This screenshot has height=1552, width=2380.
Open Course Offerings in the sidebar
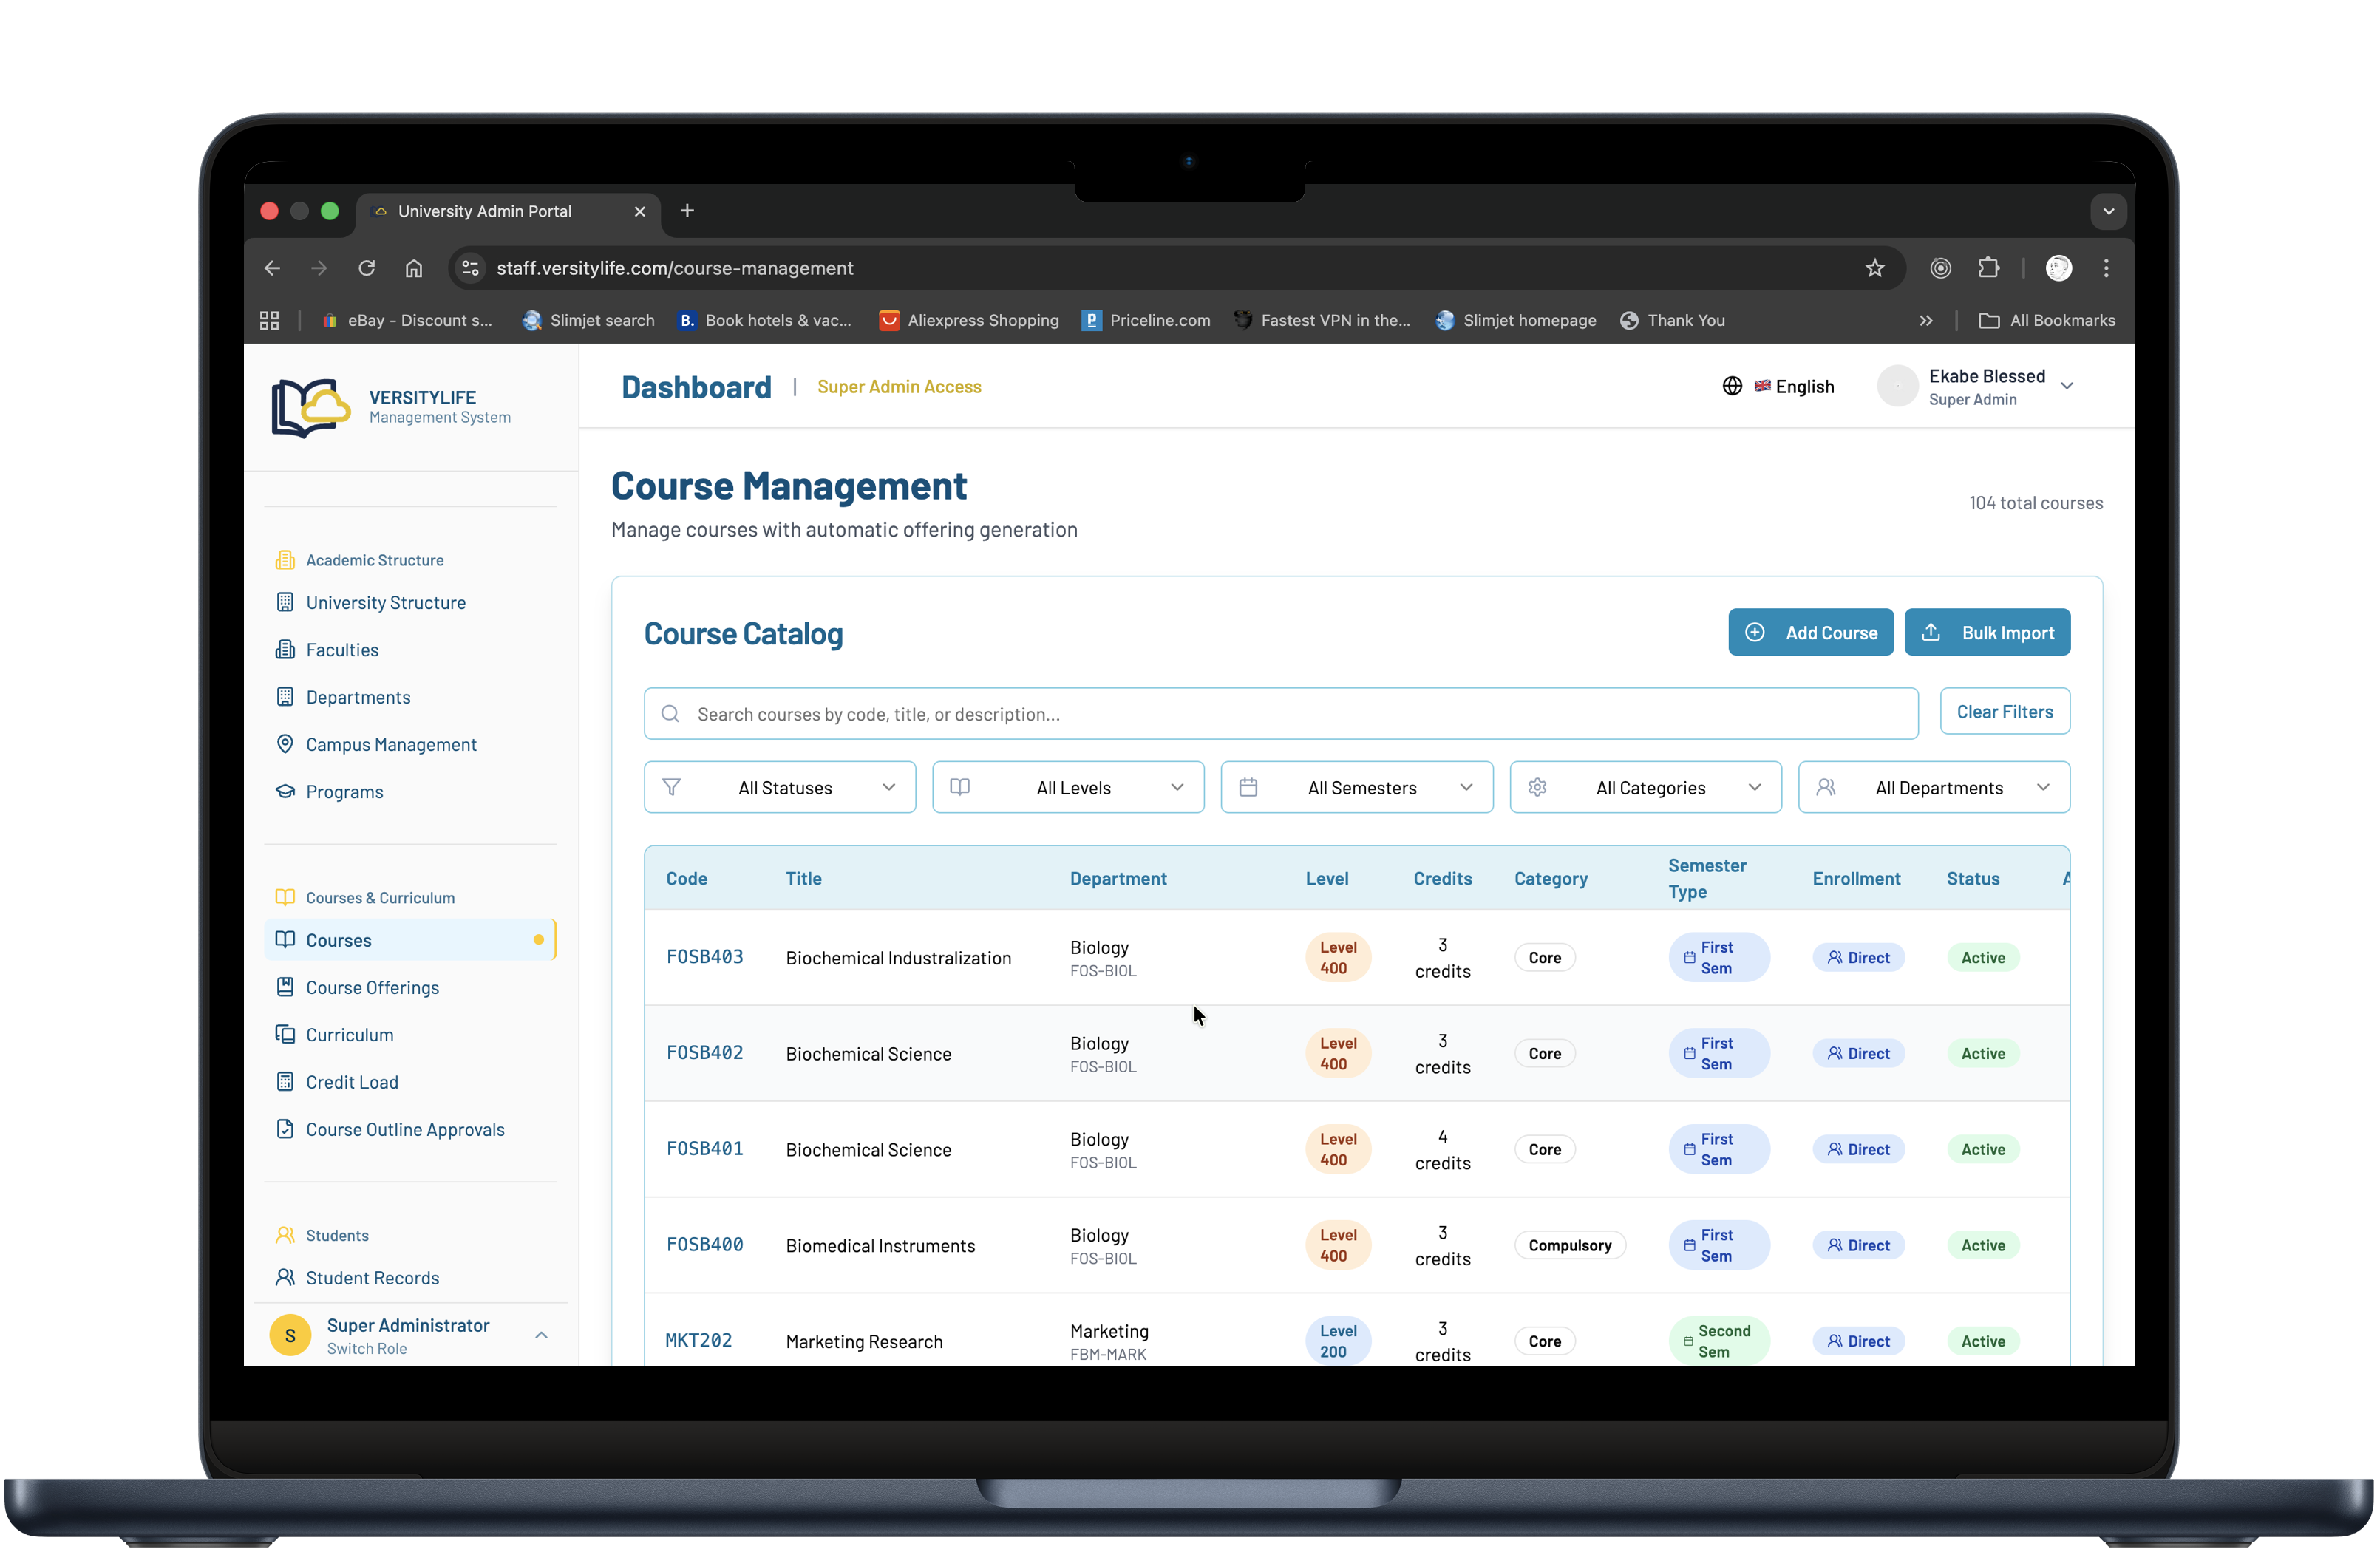(372, 988)
